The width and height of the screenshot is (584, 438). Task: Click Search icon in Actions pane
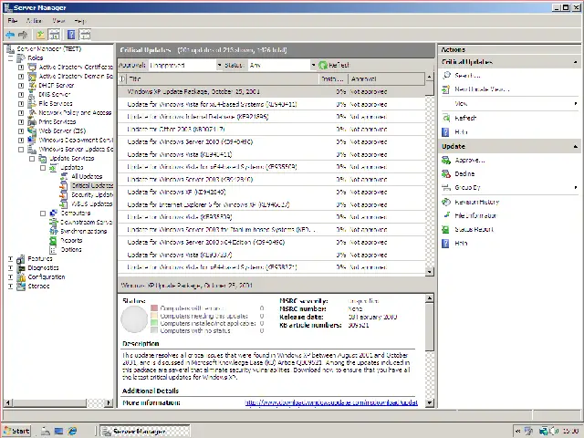pyautogui.click(x=446, y=75)
